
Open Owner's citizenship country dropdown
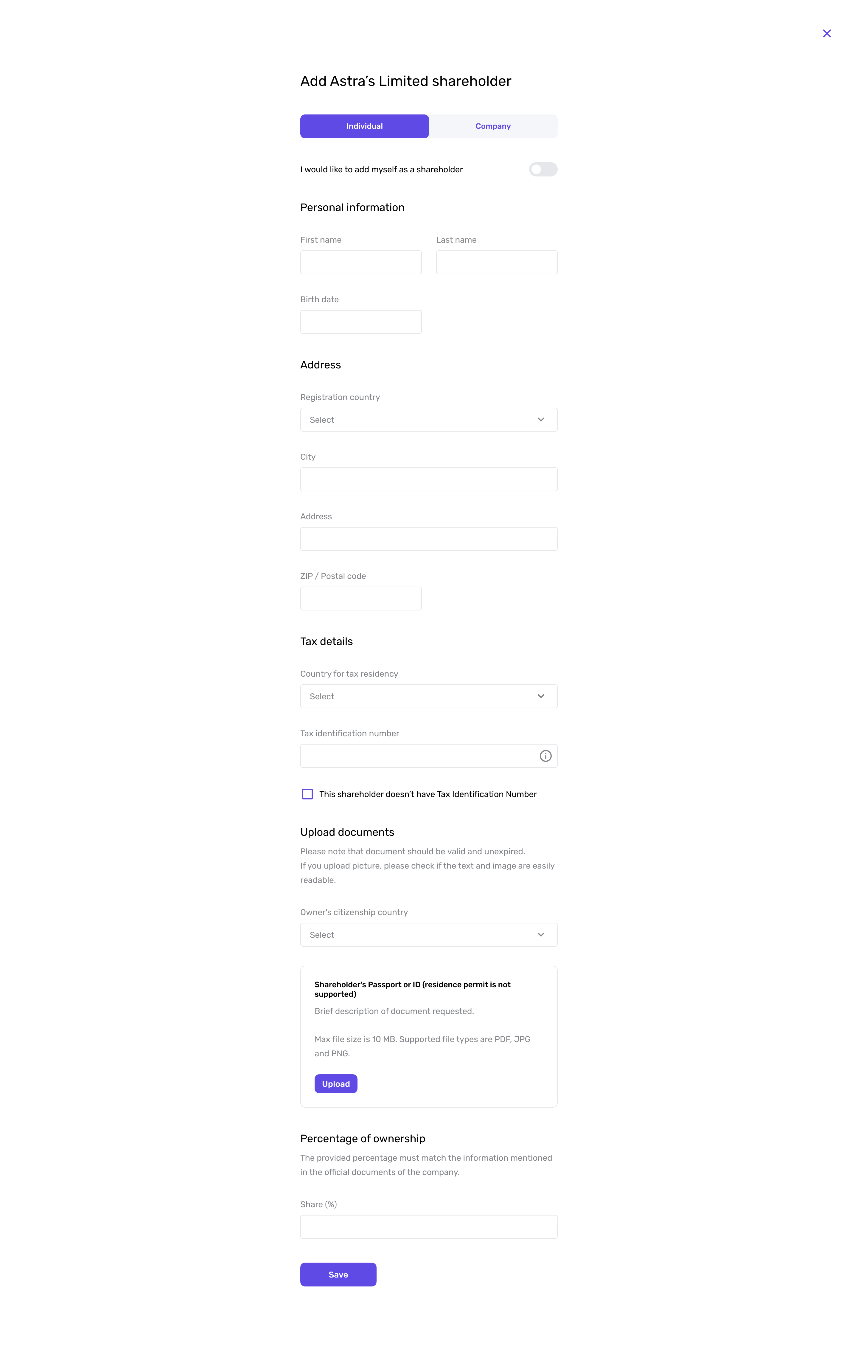[x=428, y=934]
